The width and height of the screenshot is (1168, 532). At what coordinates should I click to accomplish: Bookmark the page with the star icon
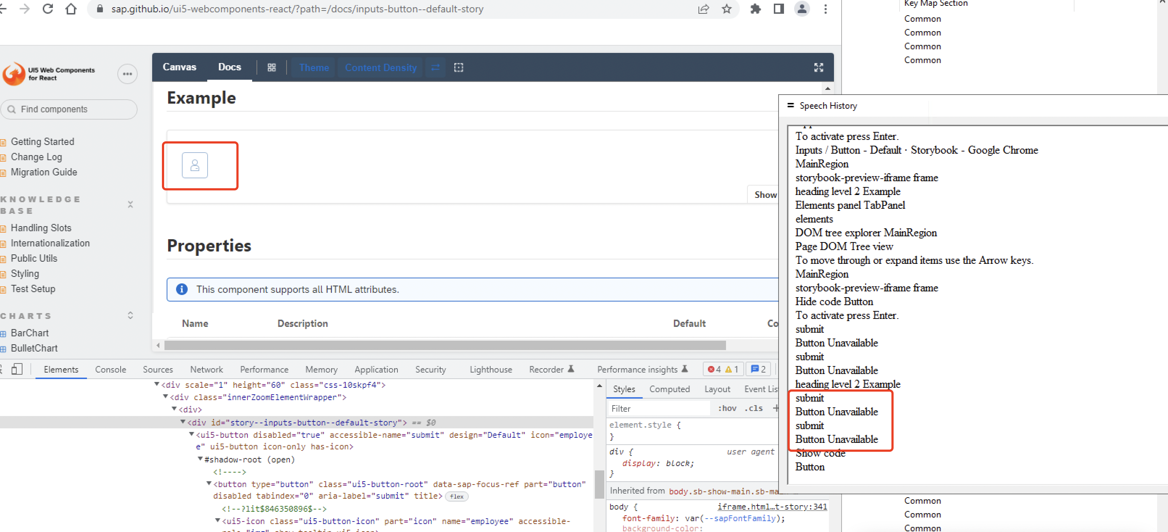pyautogui.click(x=727, y=9)
